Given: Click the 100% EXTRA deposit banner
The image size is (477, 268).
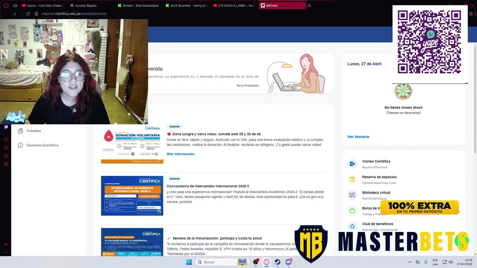Looking at the screenshot, I should [419, 207].
